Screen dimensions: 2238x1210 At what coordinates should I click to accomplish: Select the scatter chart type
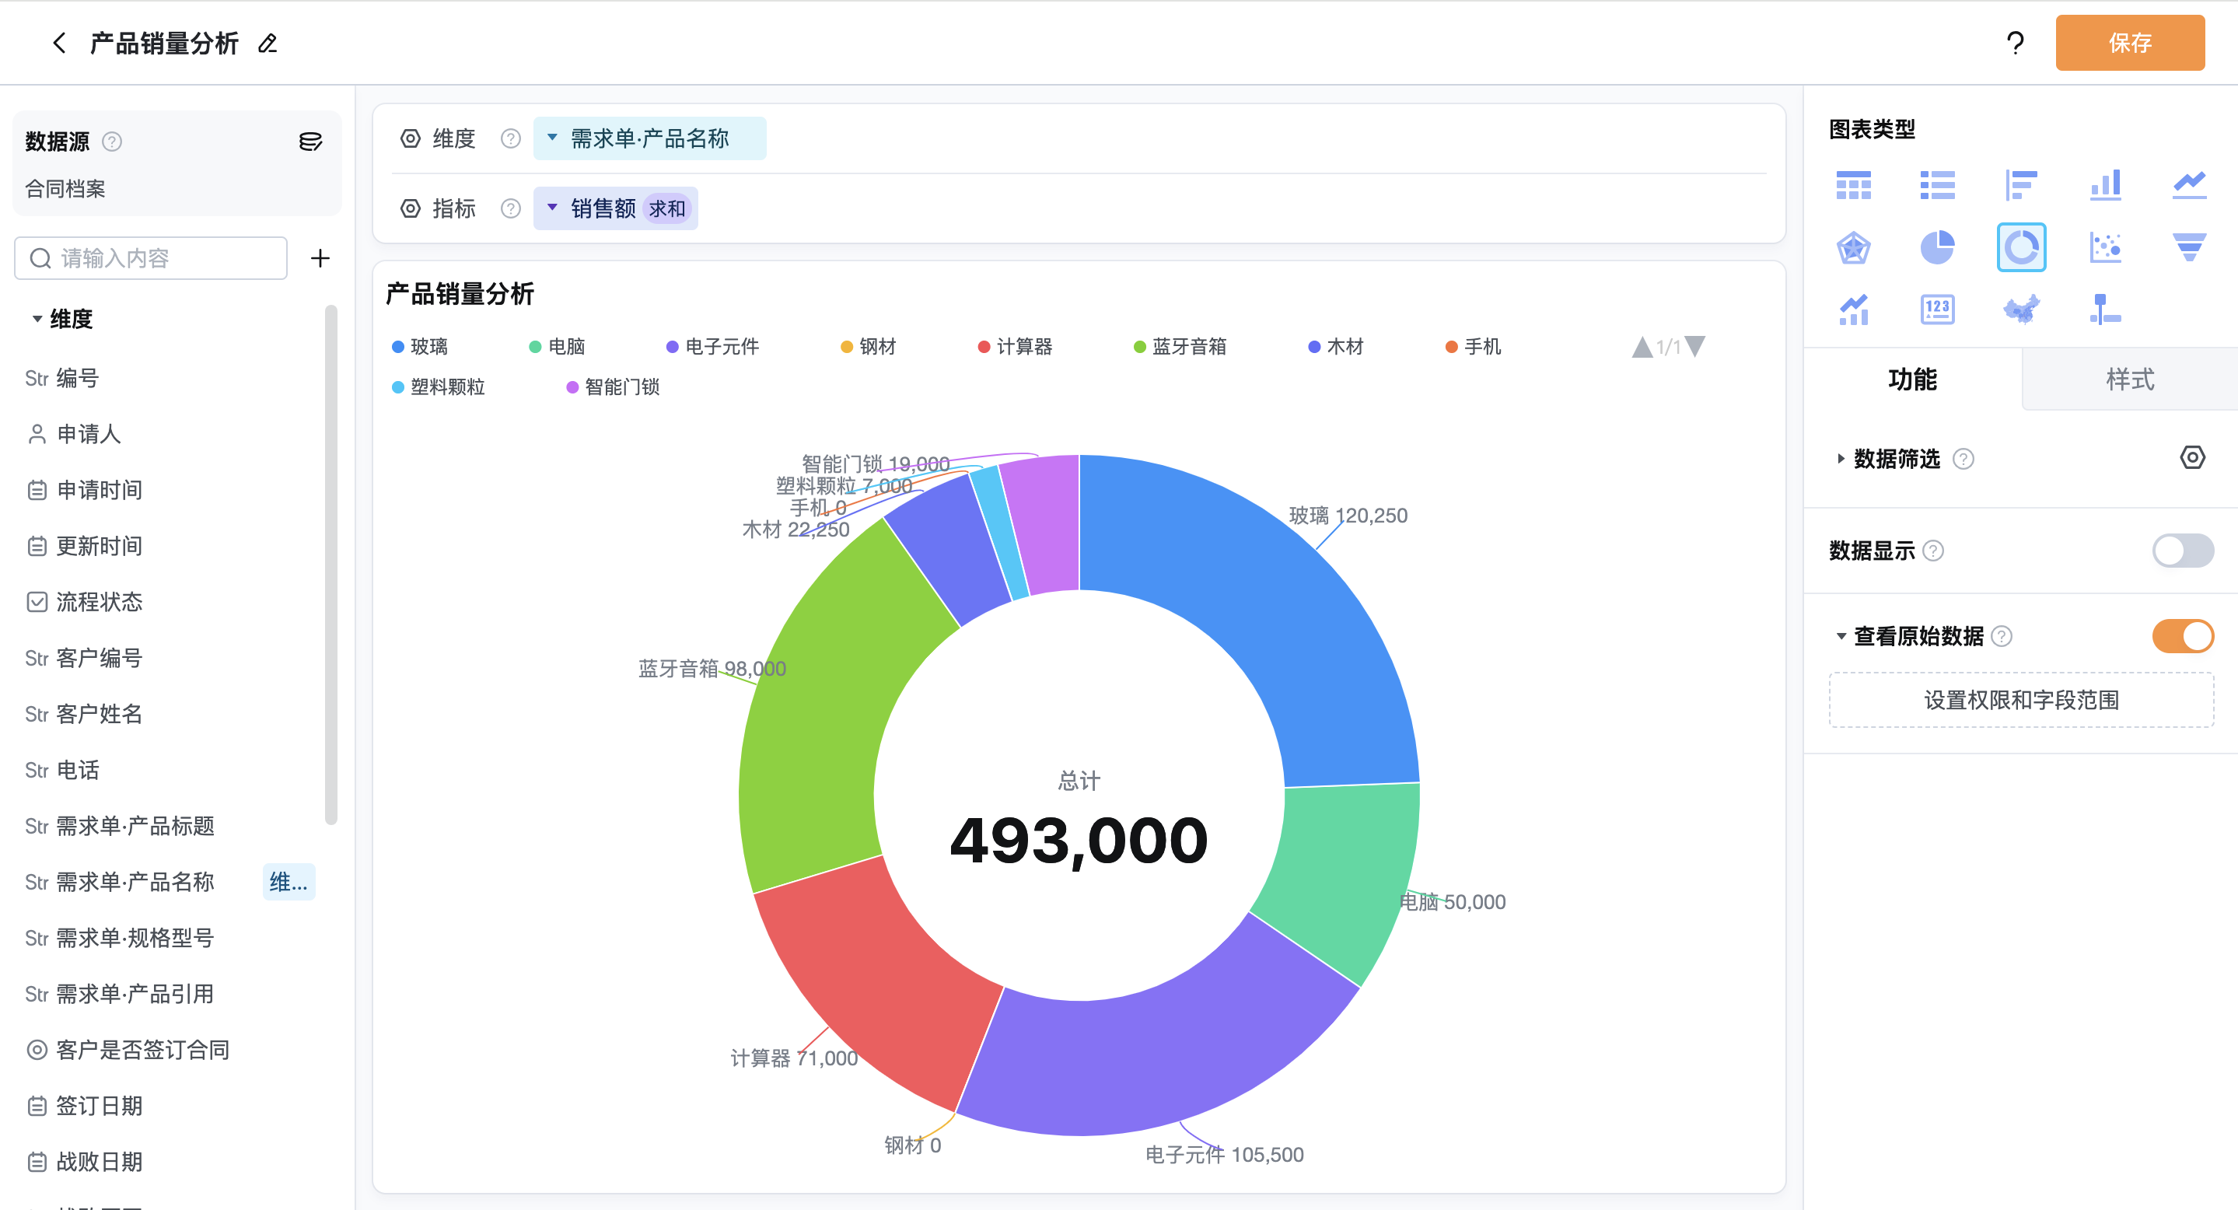pyautogui.click(x=2105, y=247)
